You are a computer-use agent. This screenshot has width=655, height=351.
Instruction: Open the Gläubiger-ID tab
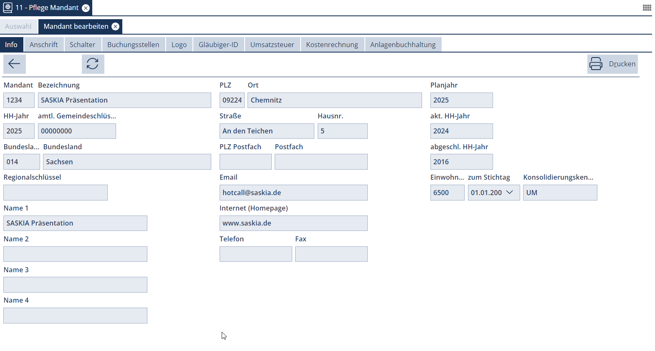(218, 45)
